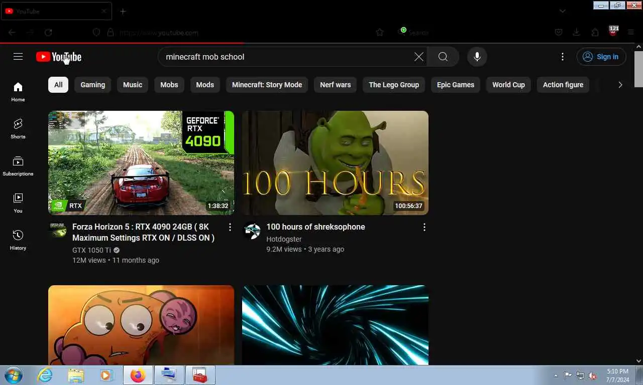Image resolution: width=643 pixels, height=385 pixels.
Task: Select the Mods filter chip
Action: click(205, 85)
